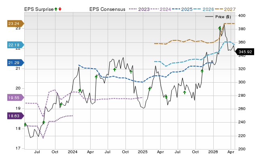This screenshot has width=259, height=154.
Task: Click the 2024 label on the time axis
Action: click(73, 152)
